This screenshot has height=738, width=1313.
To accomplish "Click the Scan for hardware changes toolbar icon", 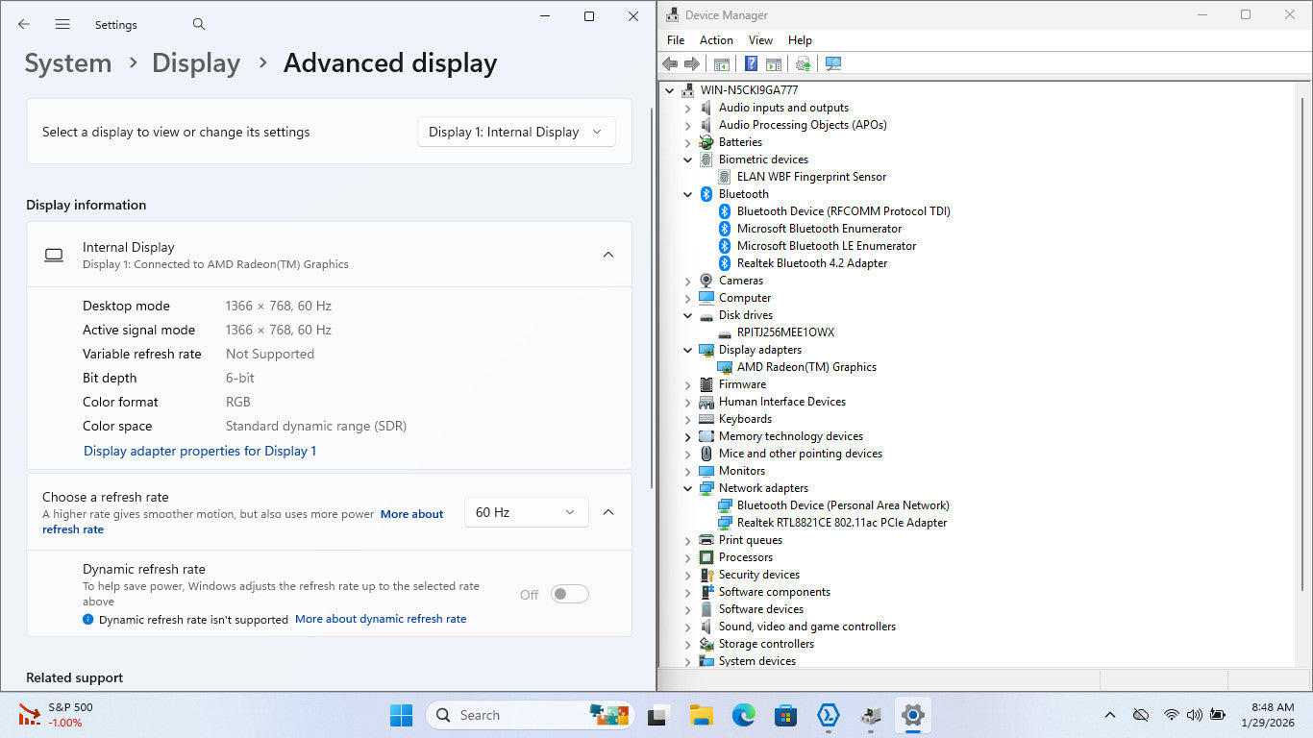I will pos(833,63).
